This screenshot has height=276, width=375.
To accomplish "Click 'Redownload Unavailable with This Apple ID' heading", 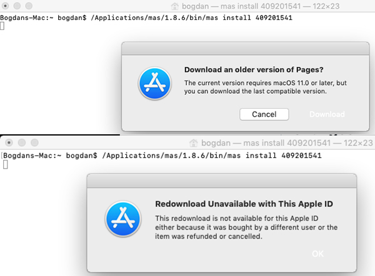I will point(244,204).
